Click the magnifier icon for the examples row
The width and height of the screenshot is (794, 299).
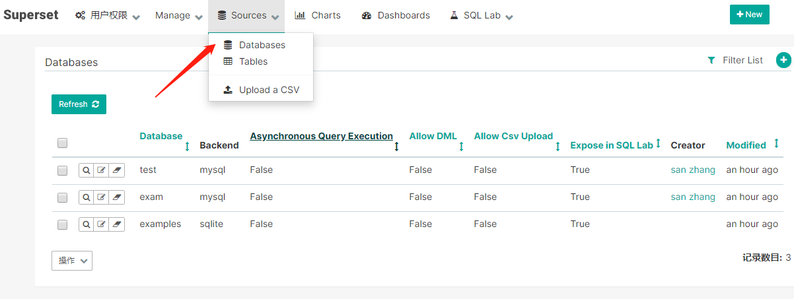coord(87,224)
